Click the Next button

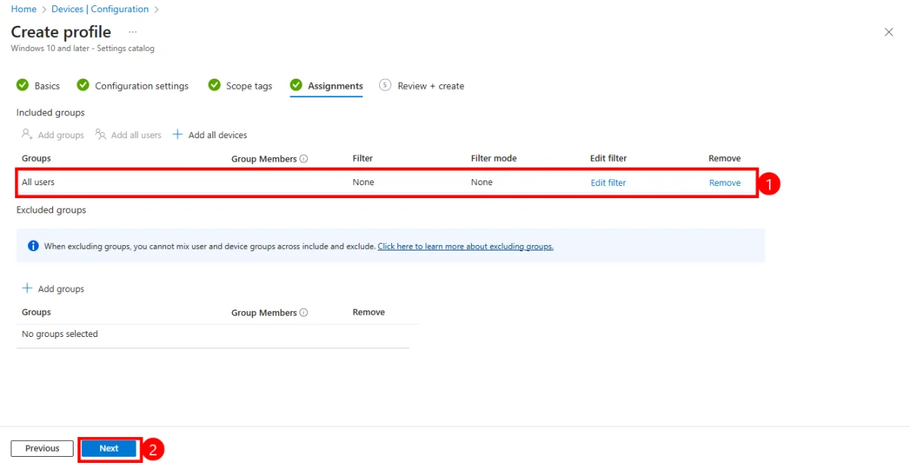[109, 449]
